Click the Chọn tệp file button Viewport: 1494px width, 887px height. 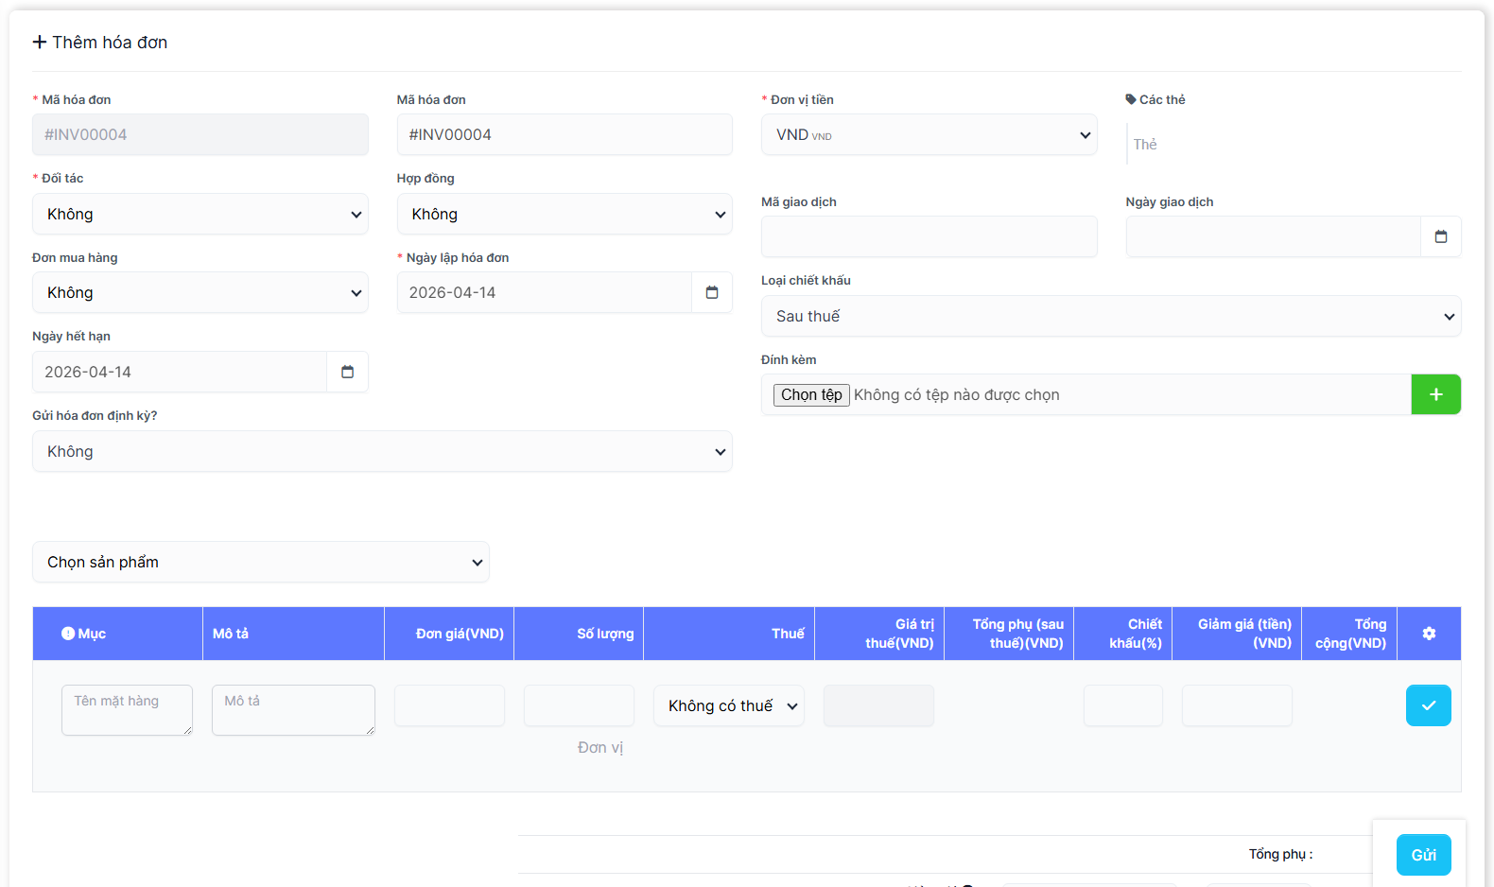click(x=811, y=395)
